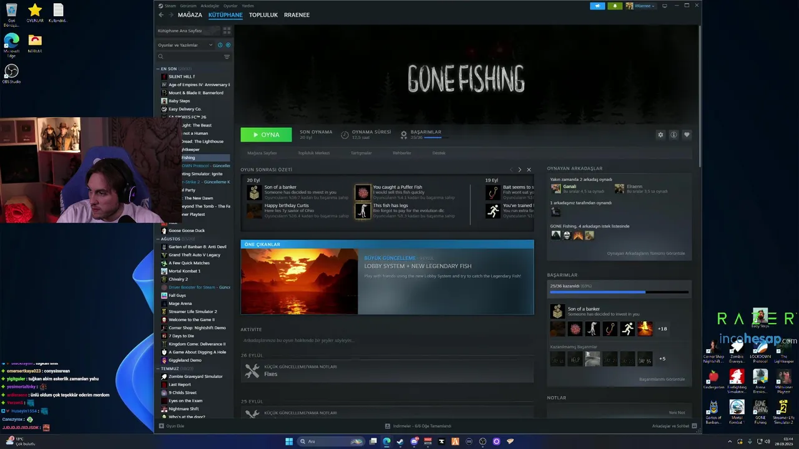Open the Yardım menu
Image resolution: width=799 pixels, height=449 pixels.
click(x=248, y=6)
